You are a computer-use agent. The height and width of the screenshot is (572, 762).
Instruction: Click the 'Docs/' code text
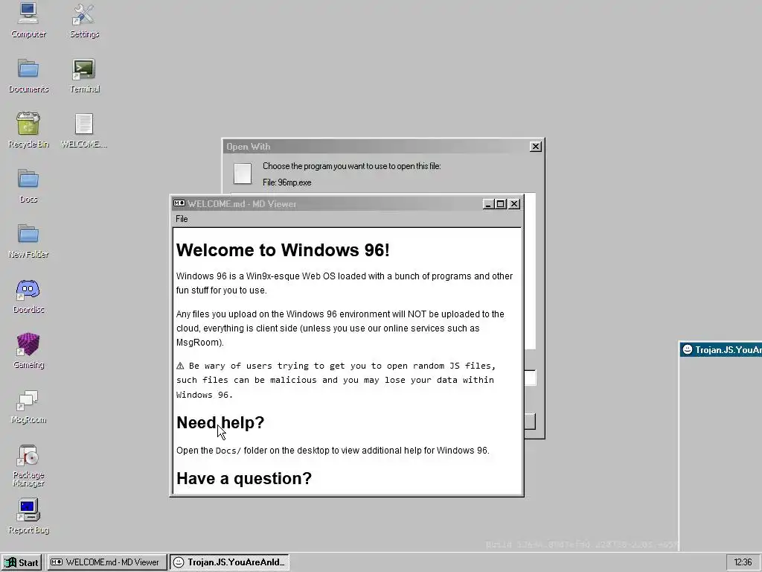tap(228, 451)
